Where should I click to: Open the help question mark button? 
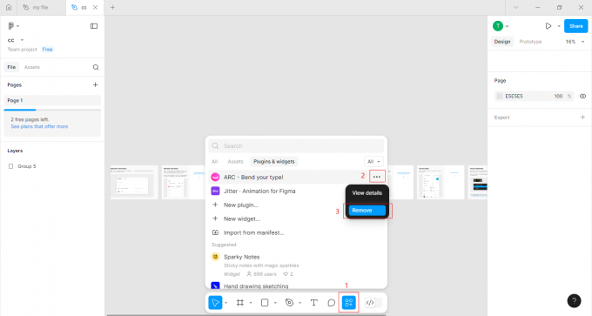pyautogui.click(x=574, y=301)
